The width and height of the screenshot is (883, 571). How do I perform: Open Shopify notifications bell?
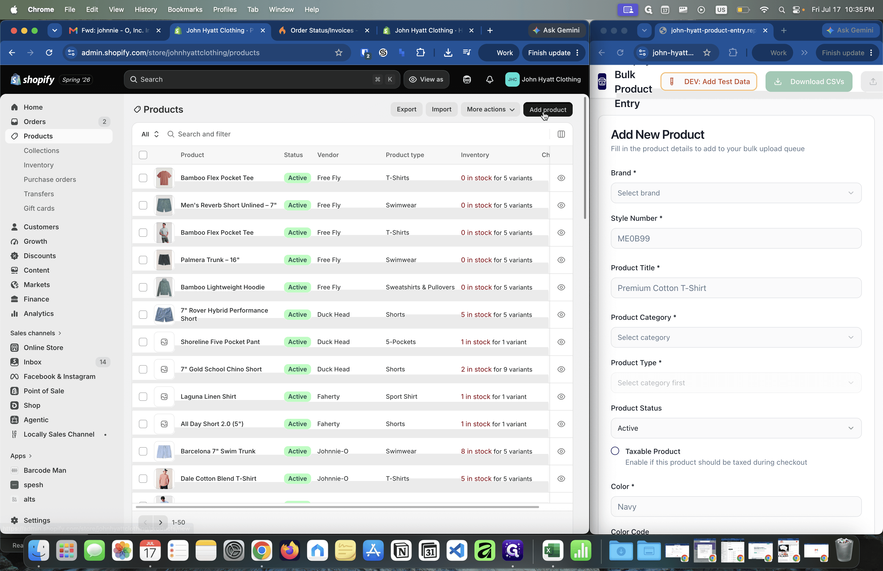coord(489,79)
